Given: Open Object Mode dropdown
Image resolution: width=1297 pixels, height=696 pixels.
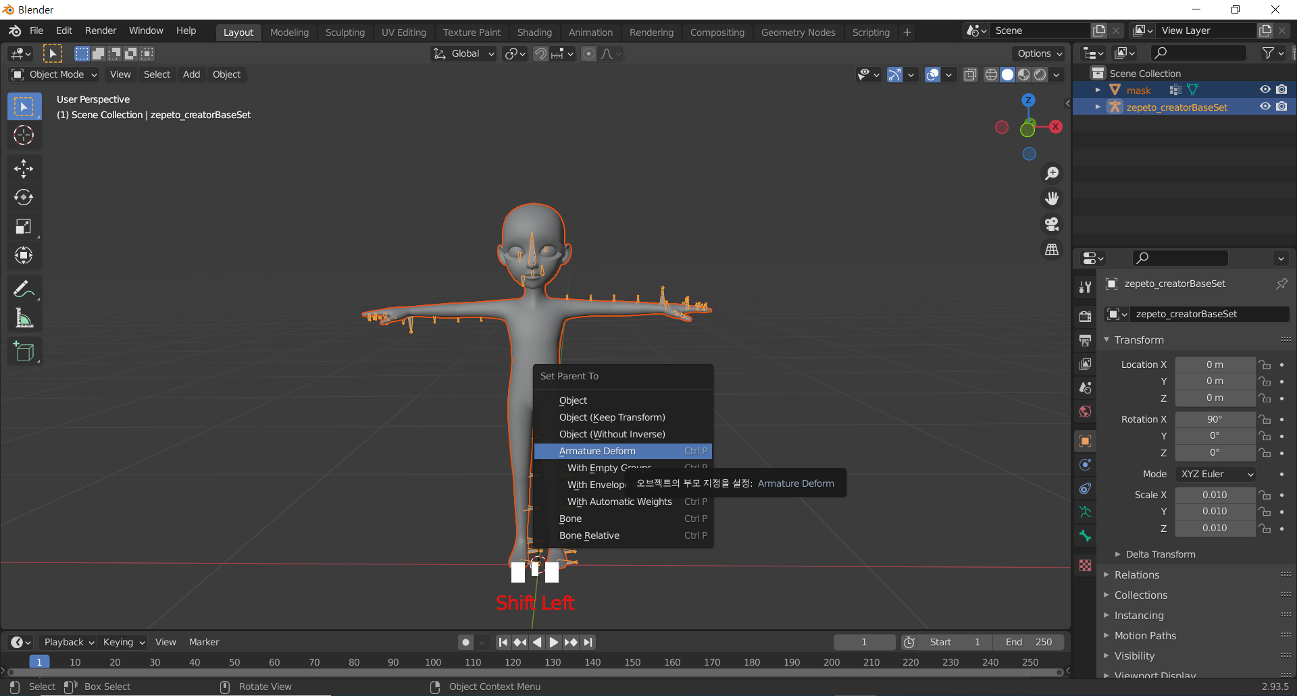Looking at the screenshot, I should 55,74.
